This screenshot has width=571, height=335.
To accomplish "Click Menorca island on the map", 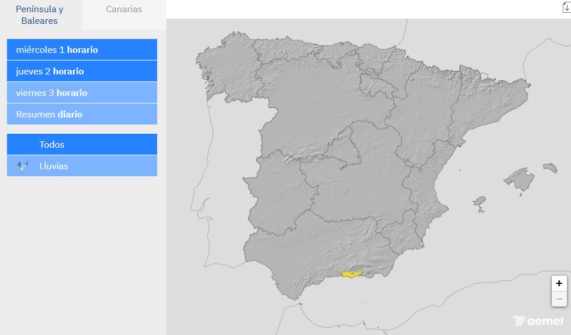I will click(x=550, y=167).
